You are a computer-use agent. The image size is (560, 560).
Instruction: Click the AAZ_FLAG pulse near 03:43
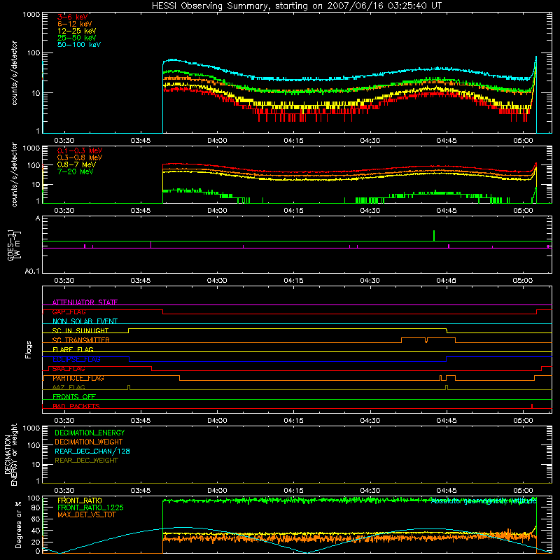coord(129,387)
